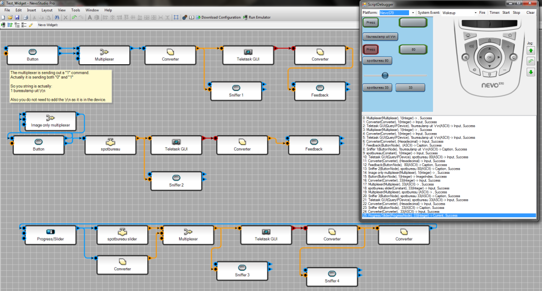Image resolution: width=542 pixels, height=291 pixels.
Task: Save project with the floppy disk icon
Action: click(16, 17)
